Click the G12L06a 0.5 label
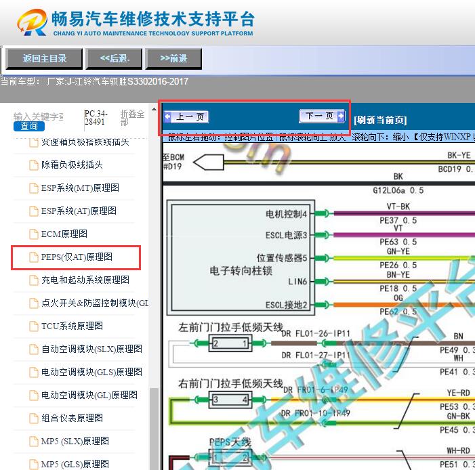 click(398, 190)
